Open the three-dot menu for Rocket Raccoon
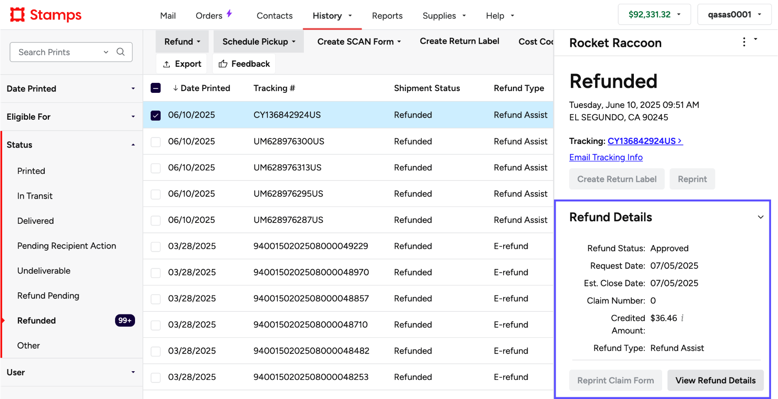This screenshot has width=778, height=399. coord(744,42)
